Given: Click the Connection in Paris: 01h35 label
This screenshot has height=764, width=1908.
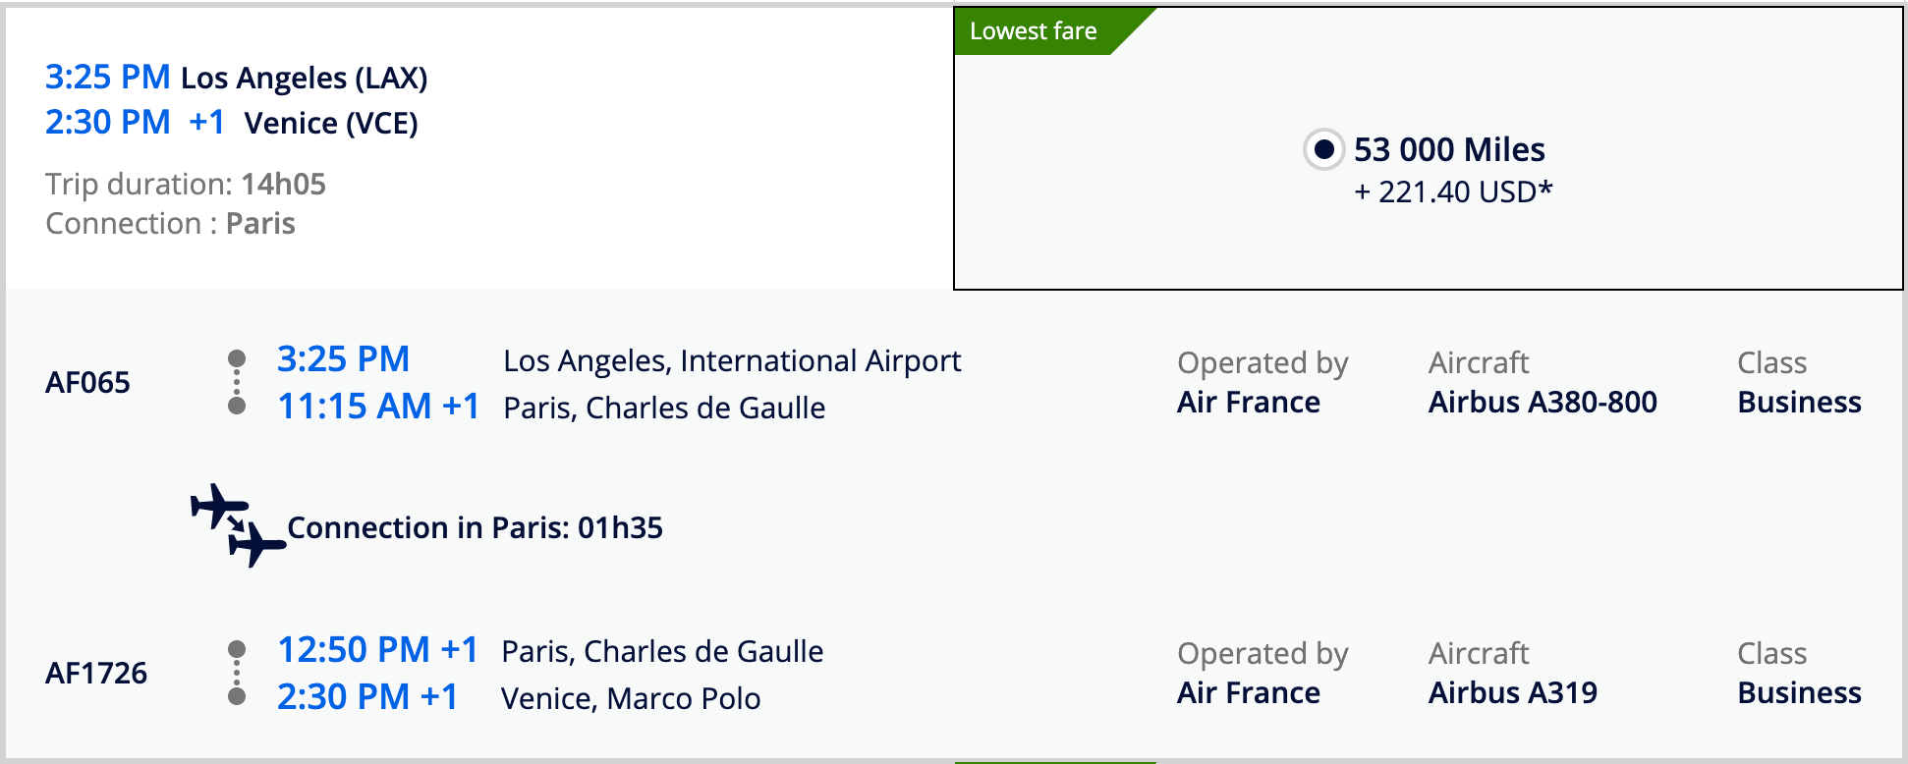Looking at the screenshot, I should tap(475, 527).
